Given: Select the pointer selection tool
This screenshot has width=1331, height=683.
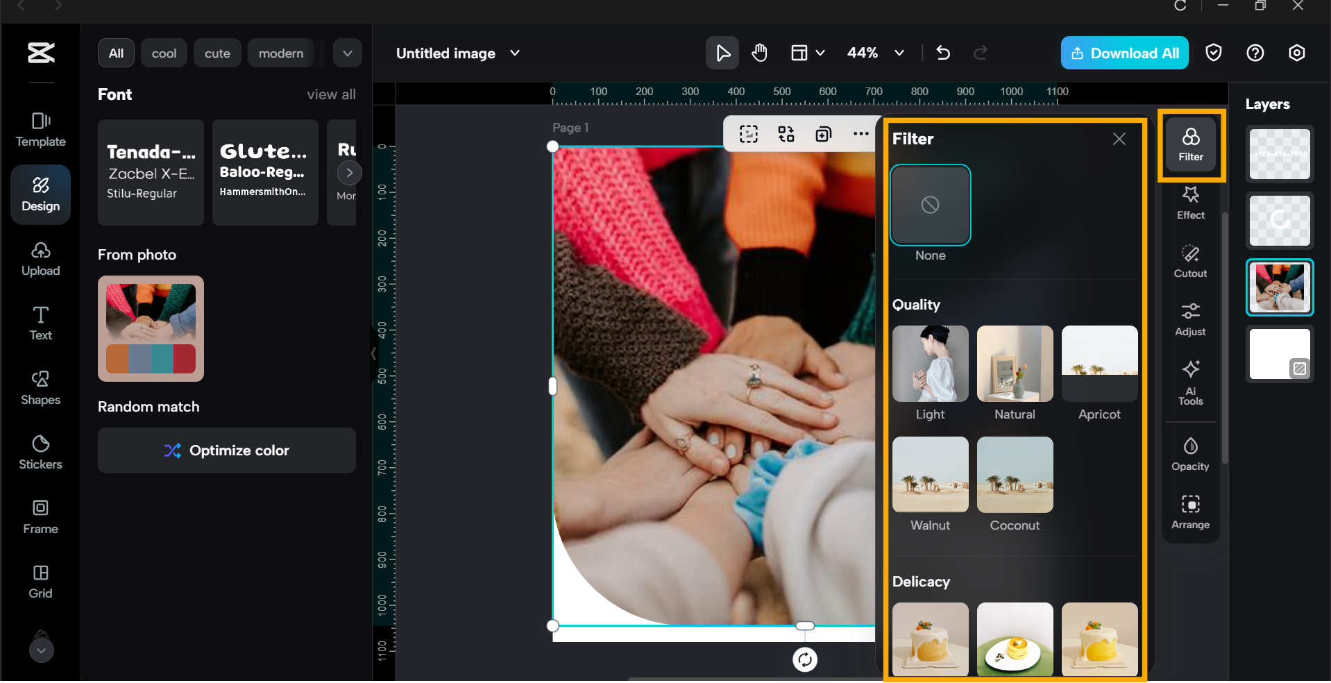Looking at the screenshot, I should click(722, 53).
